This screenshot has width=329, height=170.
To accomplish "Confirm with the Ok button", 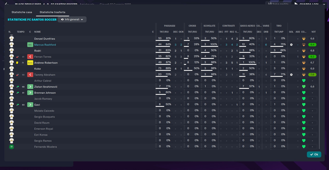I will coord(314,155).
